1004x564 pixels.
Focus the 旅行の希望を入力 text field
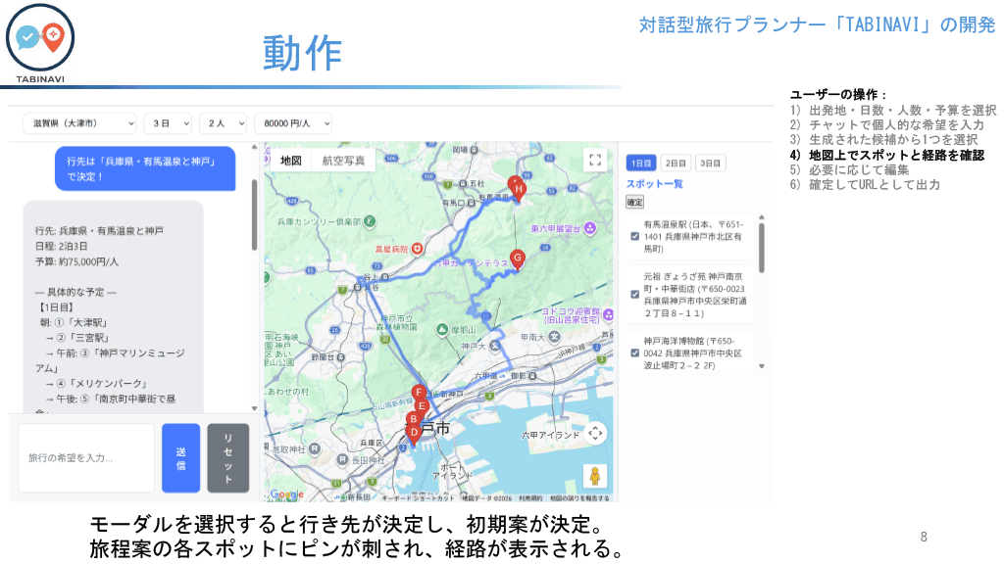(86, 458)
